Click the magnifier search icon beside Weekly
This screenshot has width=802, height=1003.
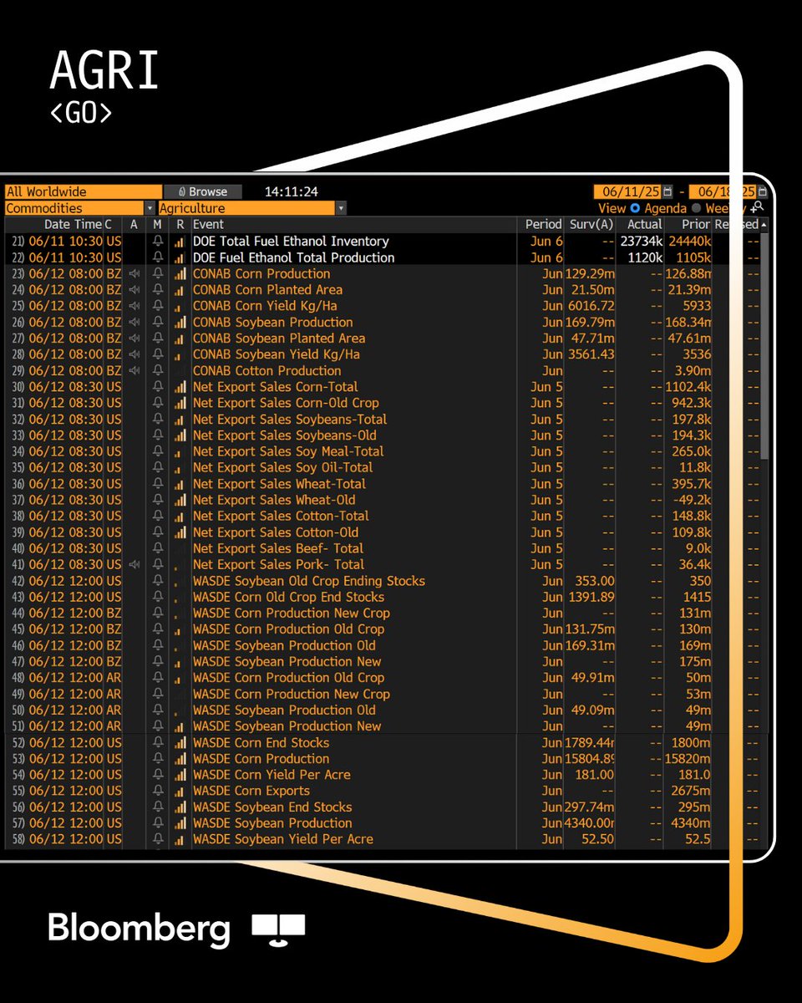[x=757, y=207]
